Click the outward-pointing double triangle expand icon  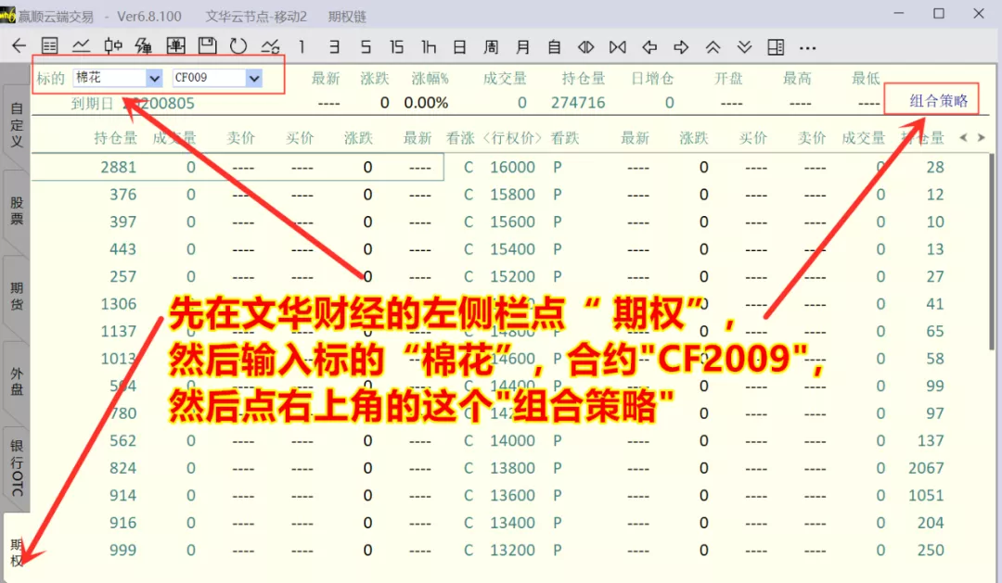click(586, 46)
